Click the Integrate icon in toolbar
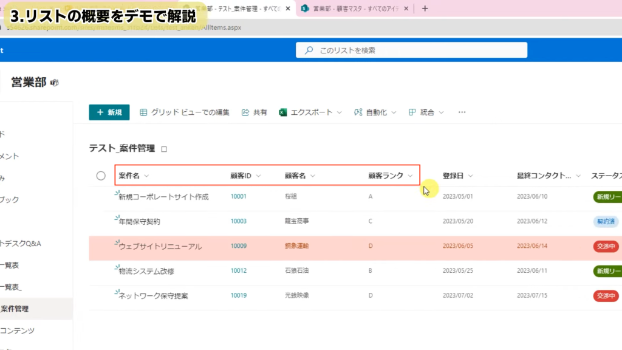This screenshot has height=350, width=622. point(412,112)
